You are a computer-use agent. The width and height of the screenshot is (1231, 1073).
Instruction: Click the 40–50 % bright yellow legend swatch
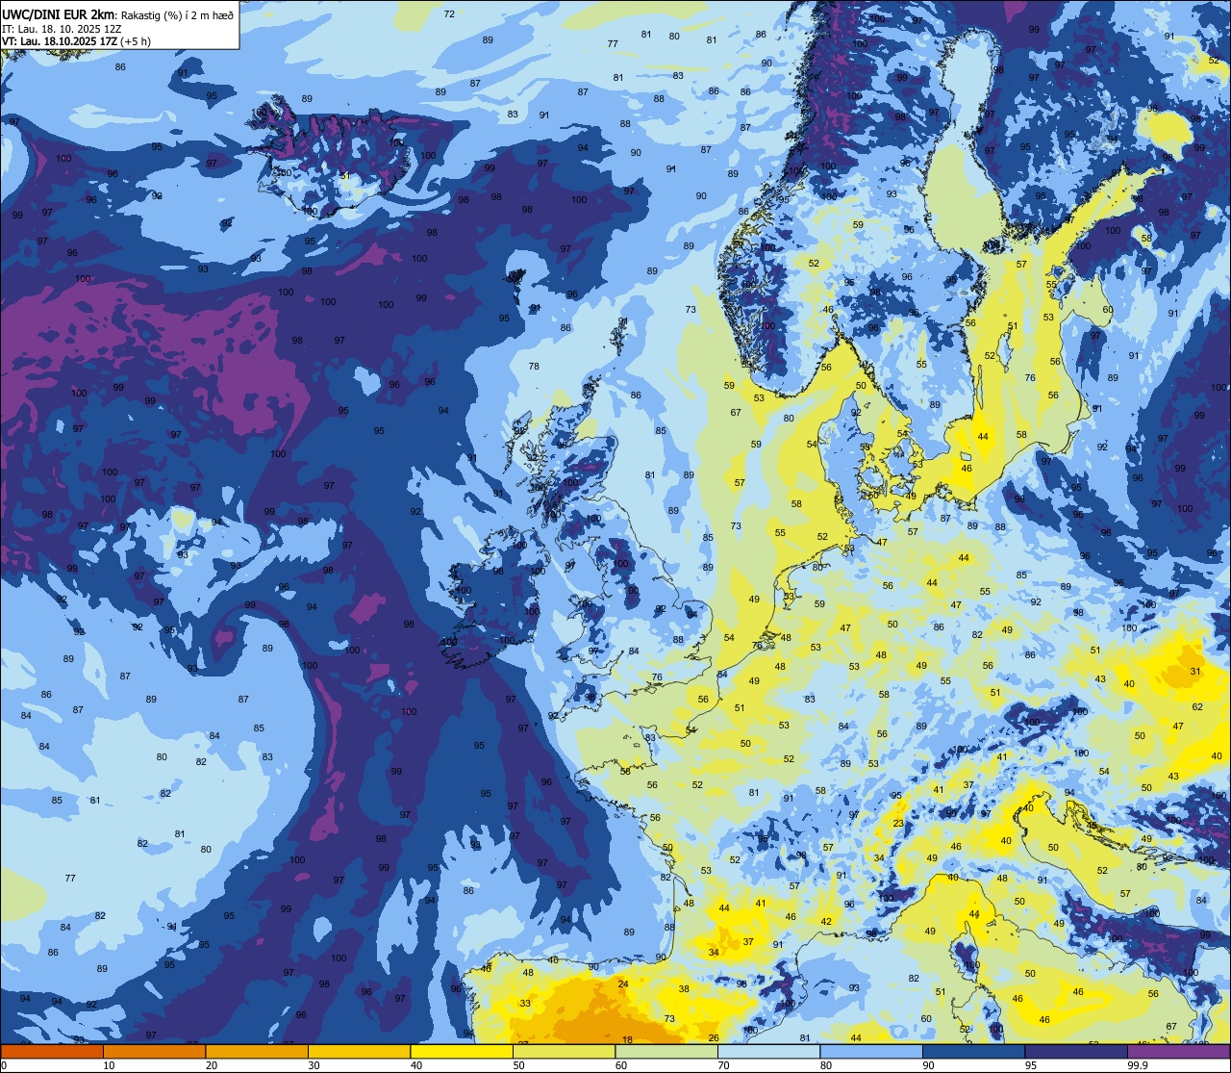click(x=462, y=1051)
